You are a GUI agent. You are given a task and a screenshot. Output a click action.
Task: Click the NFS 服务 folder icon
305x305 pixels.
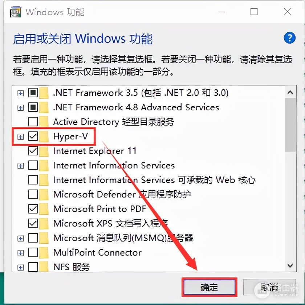44,267
